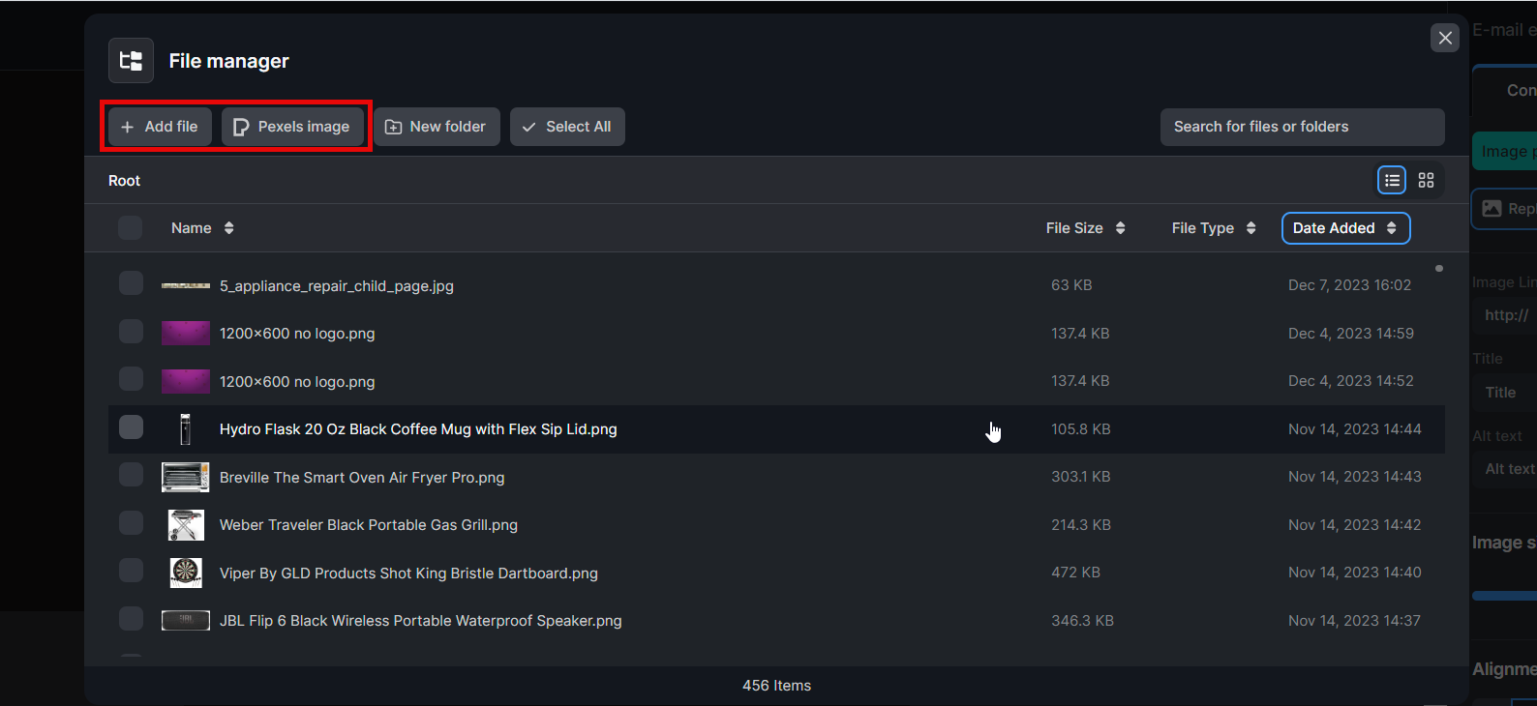Switch to list view icon
1537x706 pixels.
(x=1392, y=180)
